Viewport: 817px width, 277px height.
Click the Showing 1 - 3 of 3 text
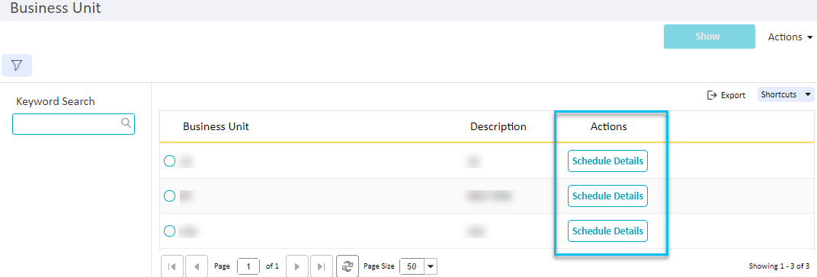(x=779, y=266)
